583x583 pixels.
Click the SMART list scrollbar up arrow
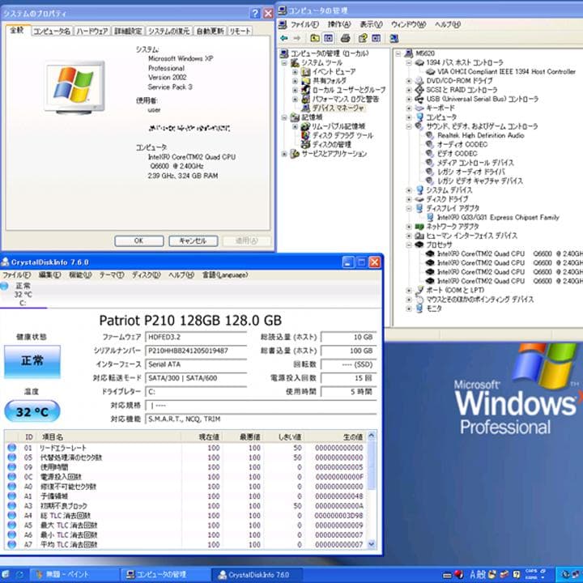372,436
